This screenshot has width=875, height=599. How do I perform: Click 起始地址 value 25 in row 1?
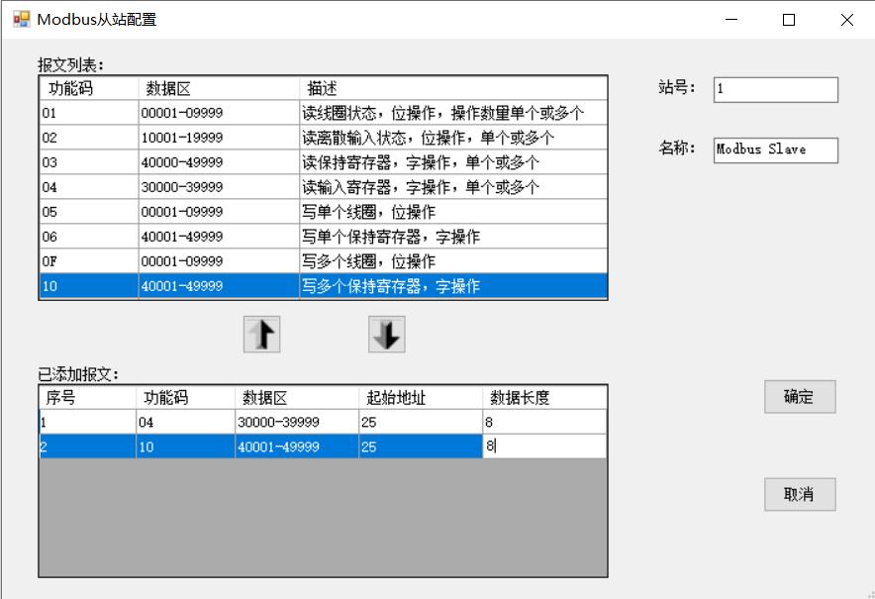coord(421,422)
